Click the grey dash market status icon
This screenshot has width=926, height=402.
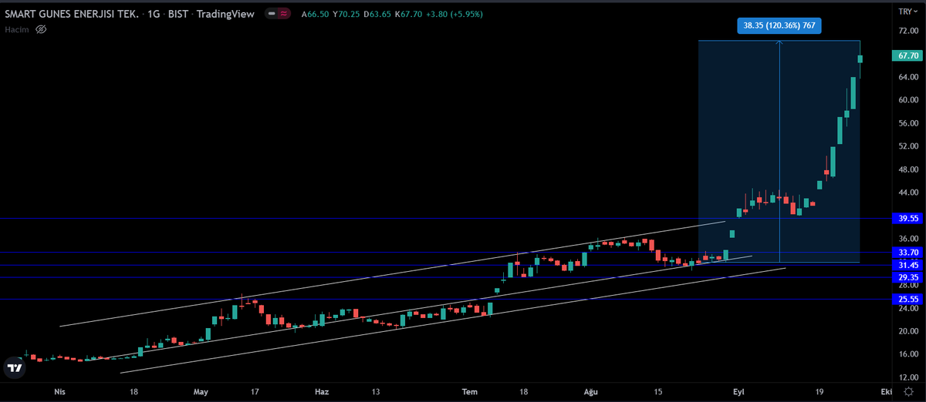(x=271, y=14)
